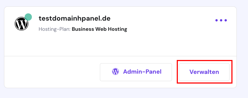Screen dimensions: 248x98
Task: Click the Hosting-Plan label
Action: pos(55,29)
